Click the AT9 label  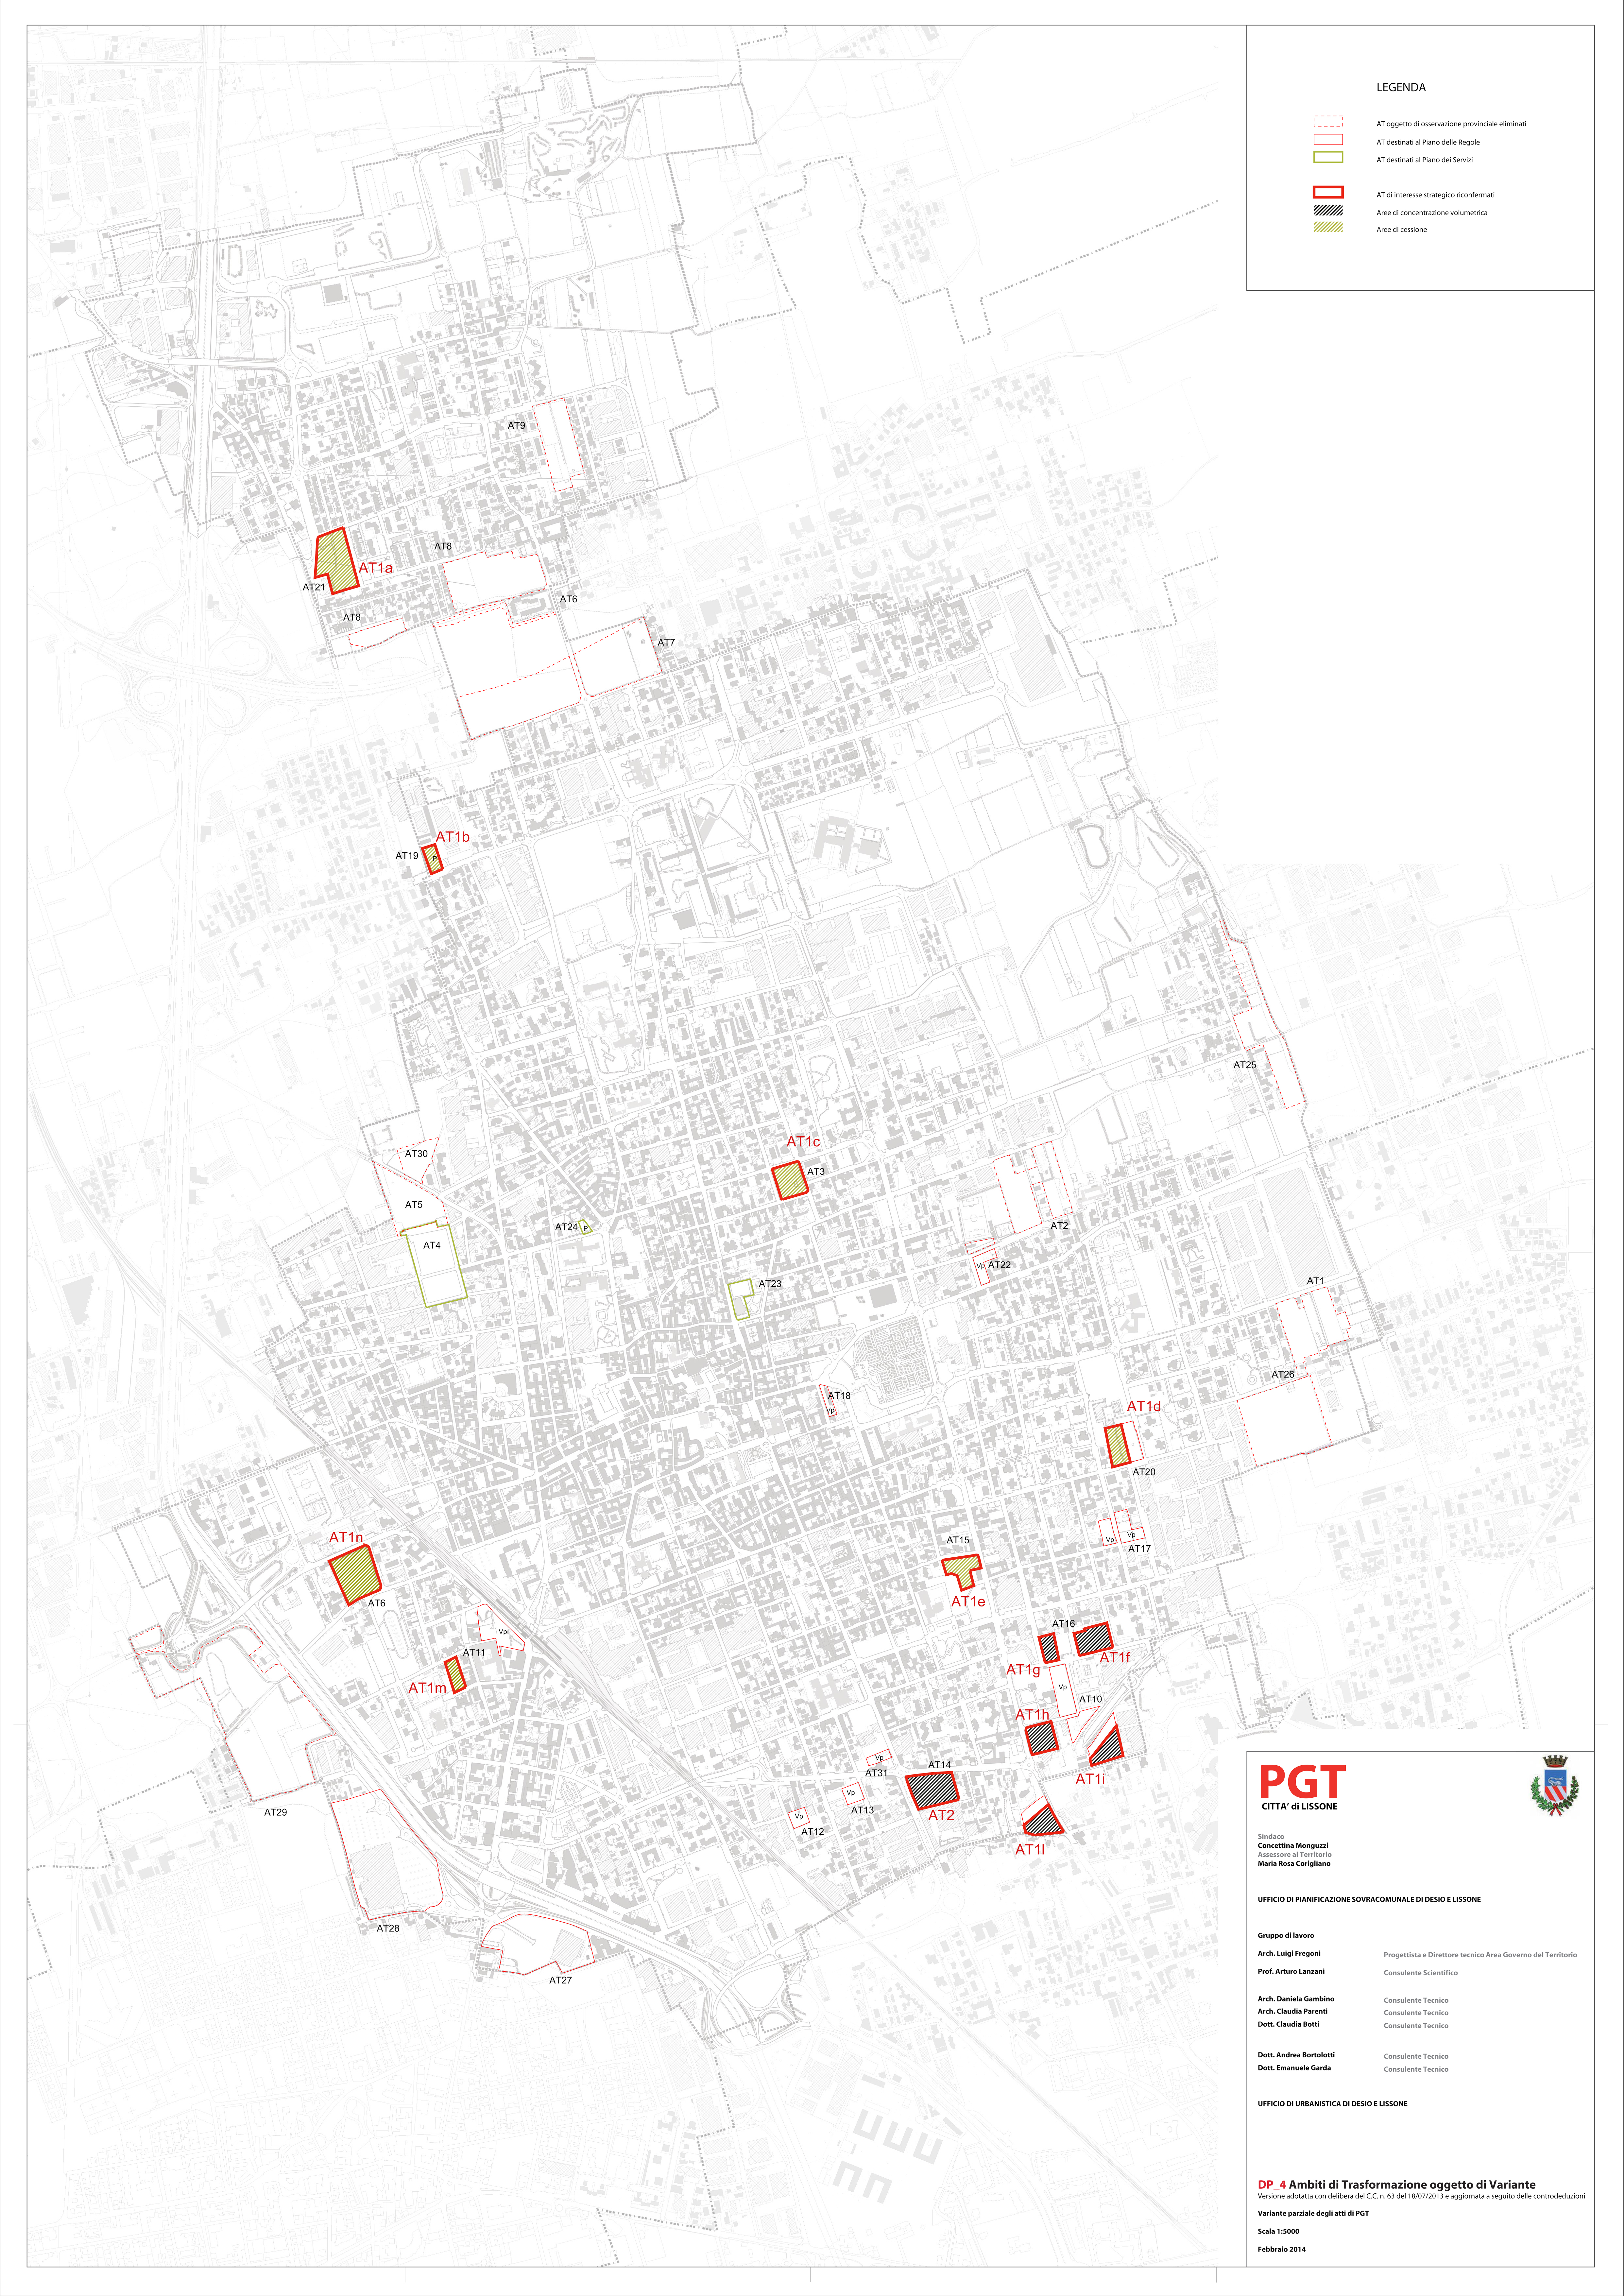pos(516,426)
